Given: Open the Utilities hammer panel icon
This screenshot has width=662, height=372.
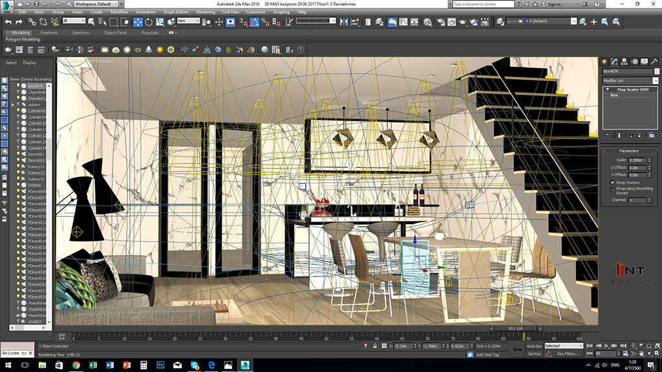Looking at the screenshot, I should (654, 61).
